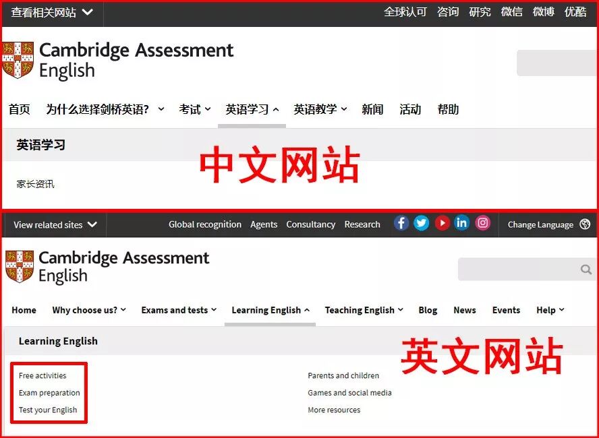This screenshot has height=438, width=599.
Task: Click the Research link
Action: [x=362, y=224]
